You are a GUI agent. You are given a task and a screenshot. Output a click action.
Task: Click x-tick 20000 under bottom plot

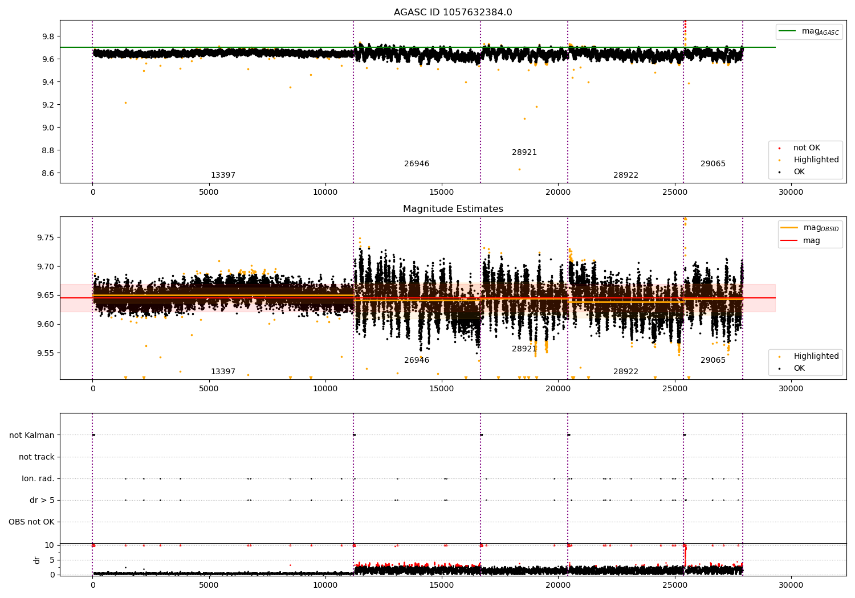point(558,585)
